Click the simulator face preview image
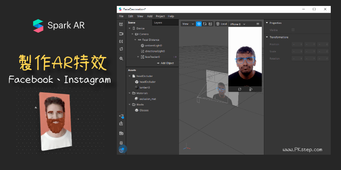Image resolution: width=341 pixels, height=170 pixels. (x=245, y=57)
